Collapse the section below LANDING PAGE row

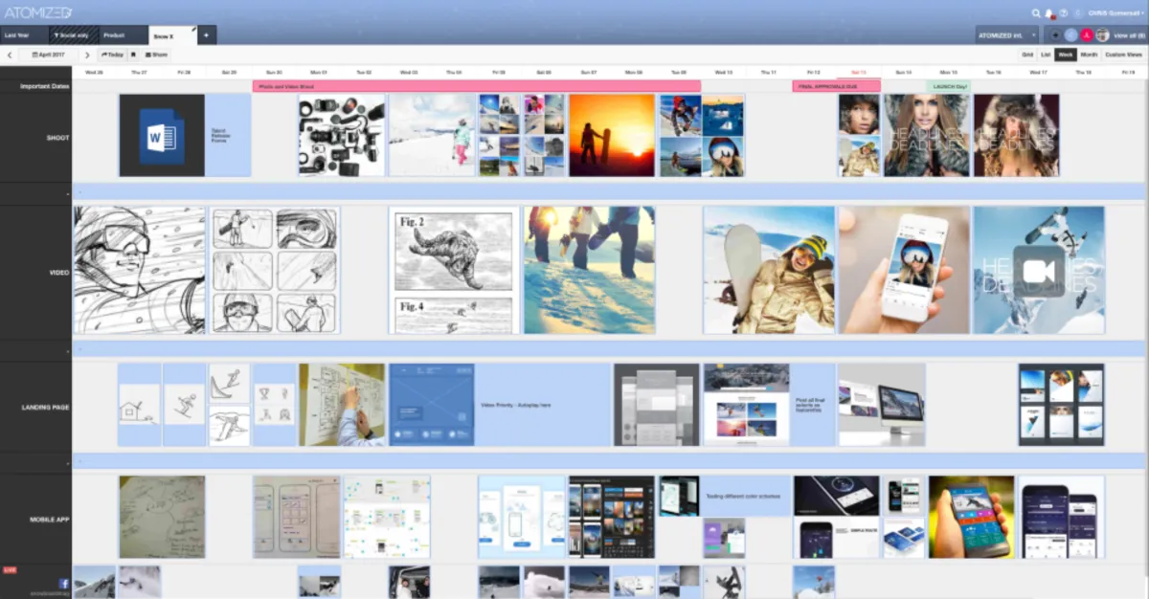point(67,465)
